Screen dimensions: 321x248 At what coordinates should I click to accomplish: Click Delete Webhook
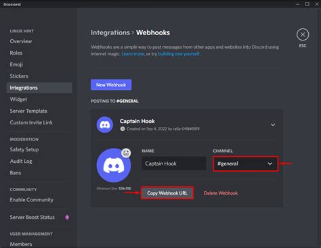(221, 193)
